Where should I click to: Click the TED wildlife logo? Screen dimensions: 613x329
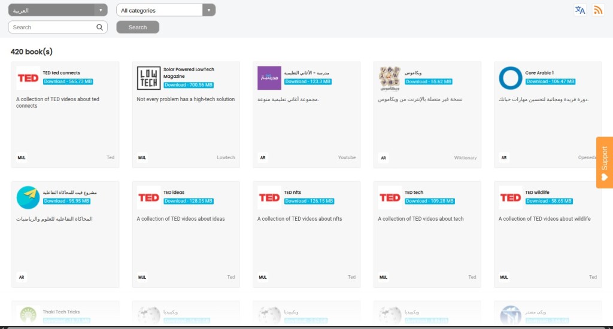coord(511,197)
